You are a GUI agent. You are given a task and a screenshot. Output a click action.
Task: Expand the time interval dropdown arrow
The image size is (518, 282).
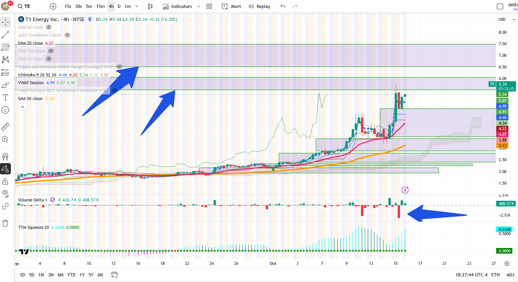pos(137,6)
